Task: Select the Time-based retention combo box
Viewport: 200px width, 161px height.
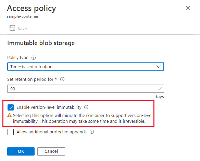Action: coord(86,67)
